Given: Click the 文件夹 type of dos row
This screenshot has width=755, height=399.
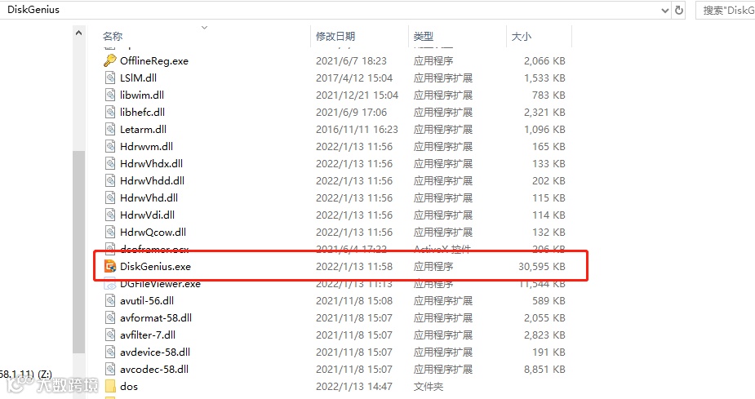Looking at the screenshot, I should click(428, 386).
